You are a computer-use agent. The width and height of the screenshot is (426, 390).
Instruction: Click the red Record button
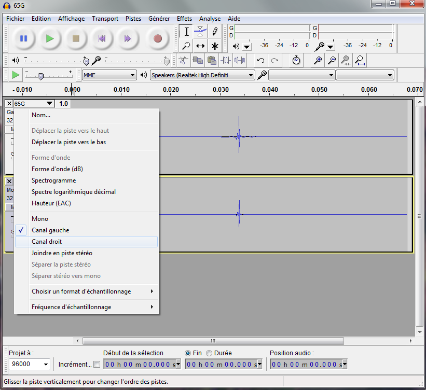pyautogui.click(x=158, y=38)
